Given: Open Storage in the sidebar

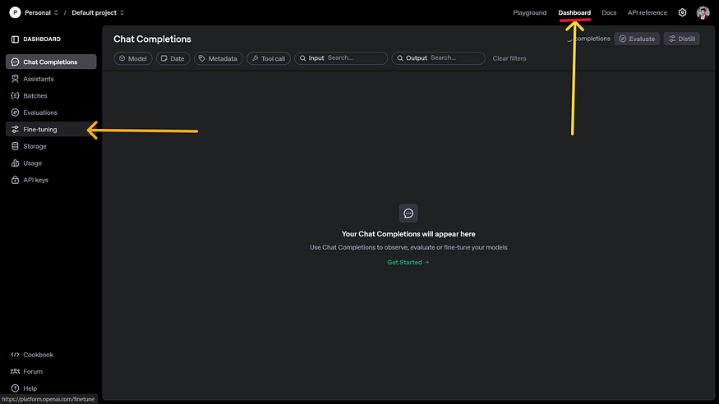Looking at the screenshot, I should coord(51,147).
